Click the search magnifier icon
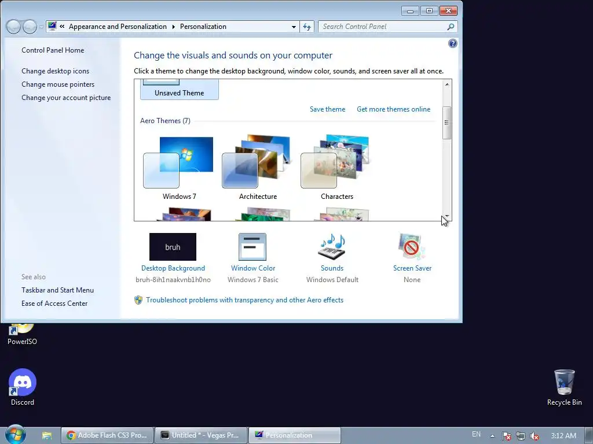 pyautogui.click(x=451, y=27)
